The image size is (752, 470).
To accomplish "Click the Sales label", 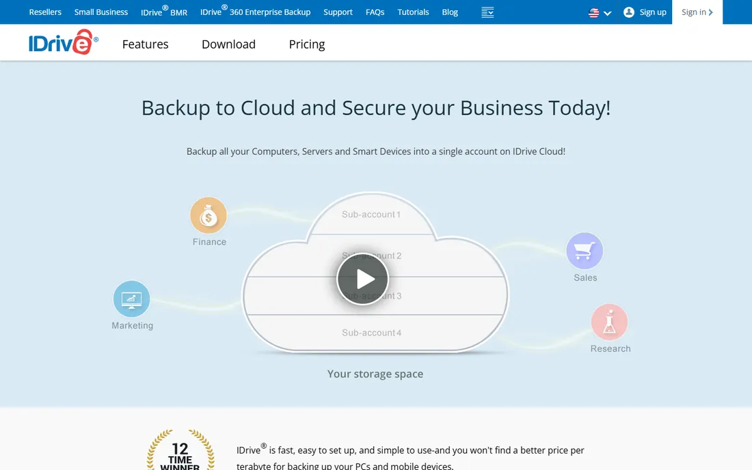I will (x=586, y=277).
